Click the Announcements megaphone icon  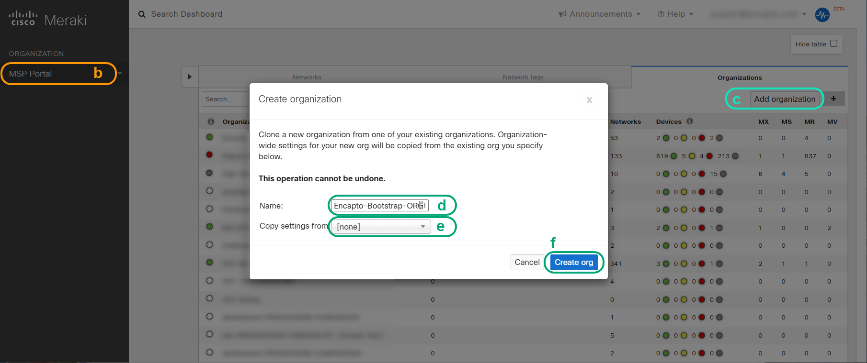coord(562,14)
